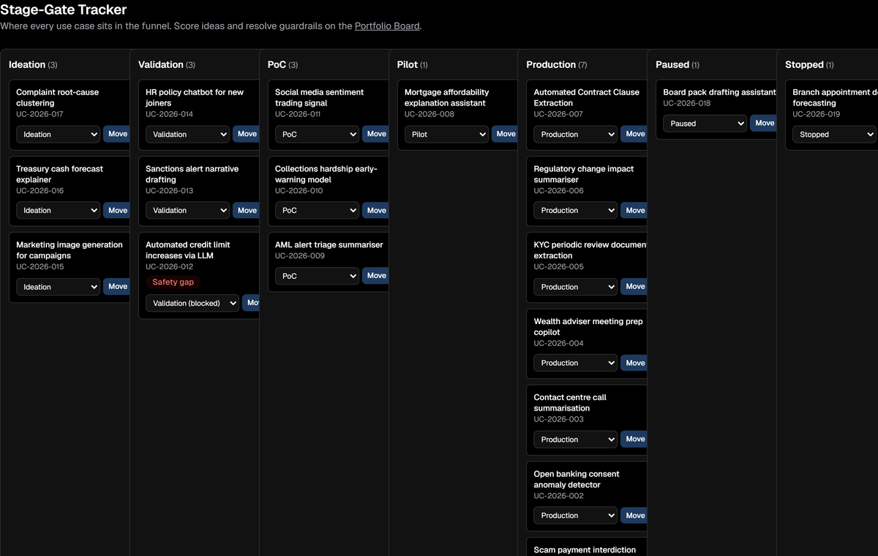Open stage dropdown for Open banking consent detector
The height and width of the screenshot is (556, 878).
[x=576, y=516]
